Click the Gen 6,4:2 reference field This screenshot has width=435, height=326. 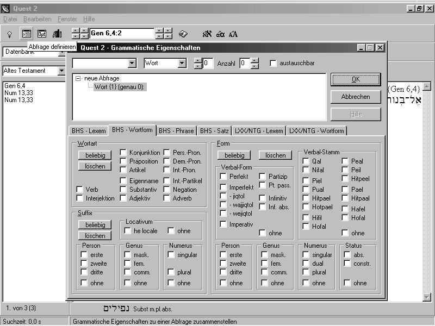coord(122,34)
